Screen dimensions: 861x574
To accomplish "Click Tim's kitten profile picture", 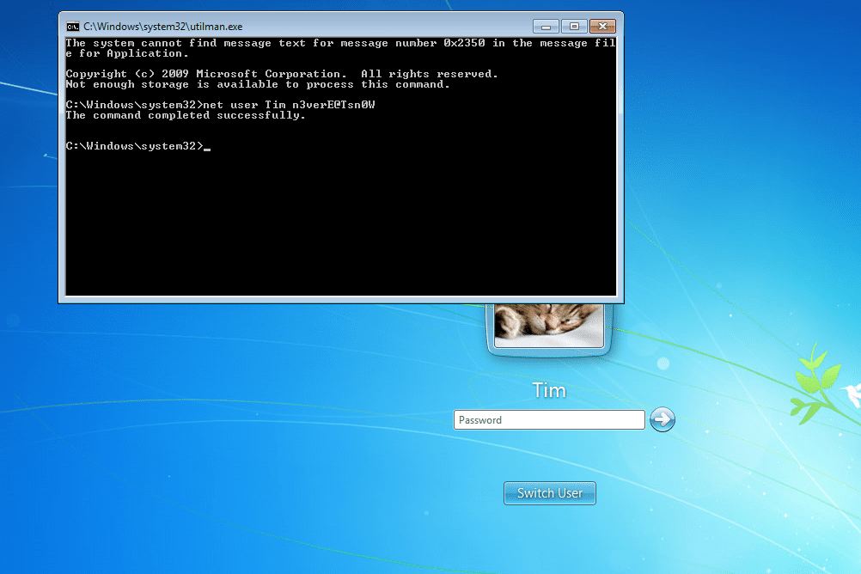I will (548, 326).
